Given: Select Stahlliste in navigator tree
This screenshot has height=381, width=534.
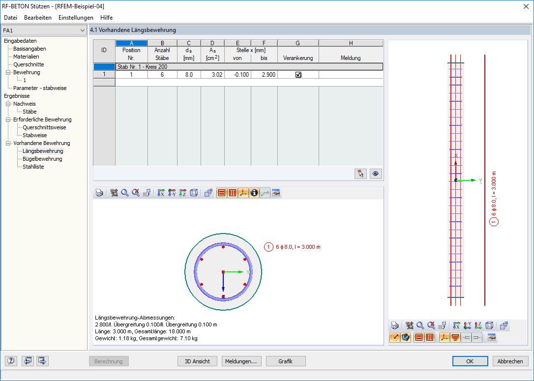Looking at the screenshot, I should tap(33, 167).
